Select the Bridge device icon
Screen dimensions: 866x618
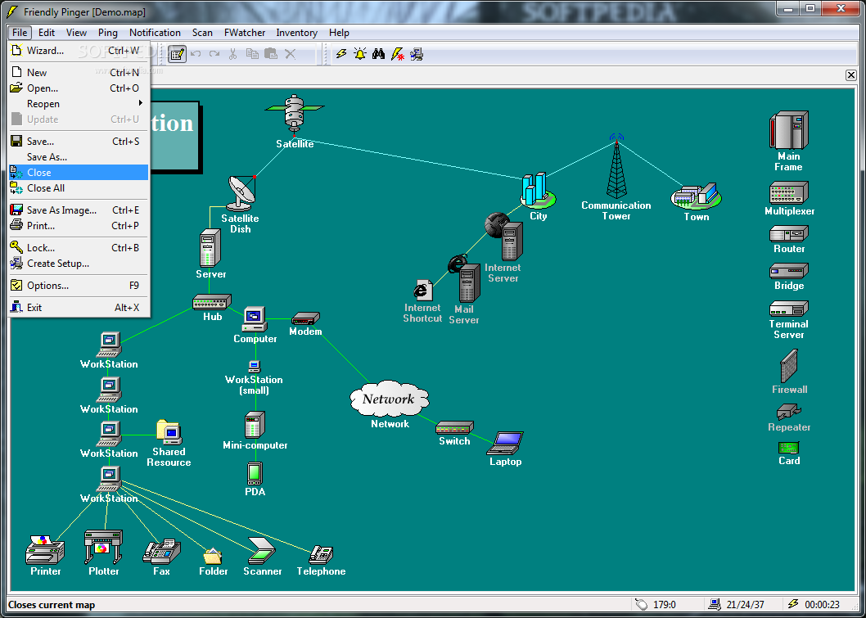[x=789, y=271]
